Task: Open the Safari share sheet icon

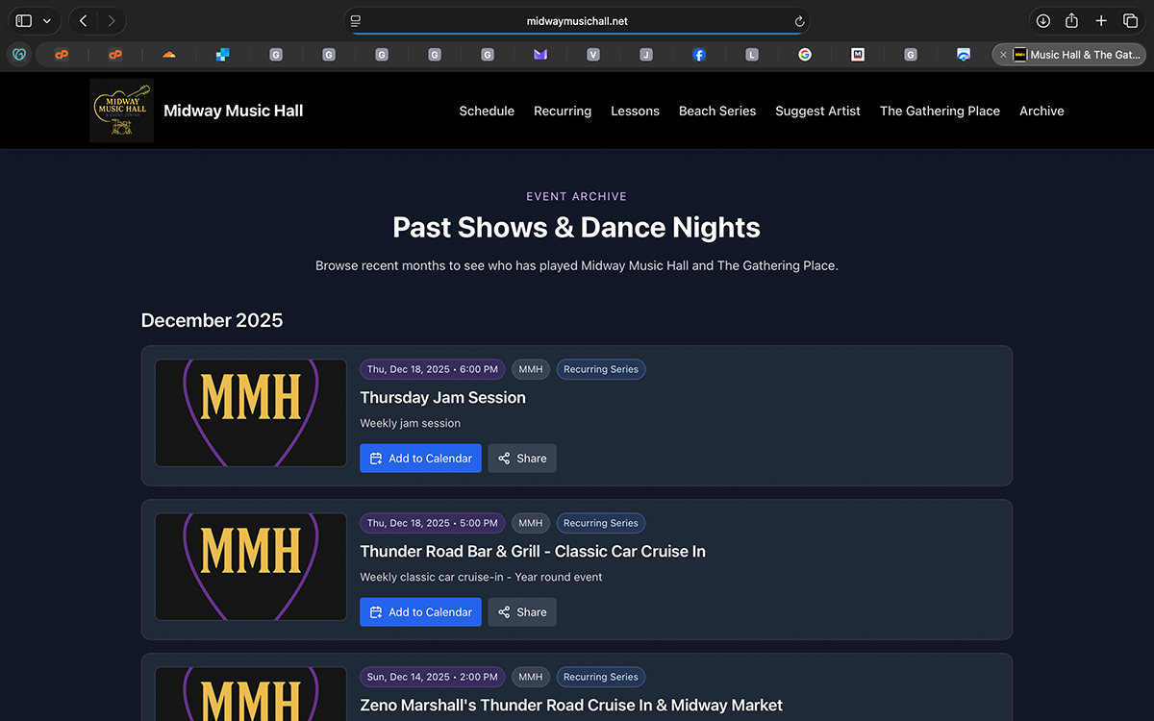Action: [1071, 20]
